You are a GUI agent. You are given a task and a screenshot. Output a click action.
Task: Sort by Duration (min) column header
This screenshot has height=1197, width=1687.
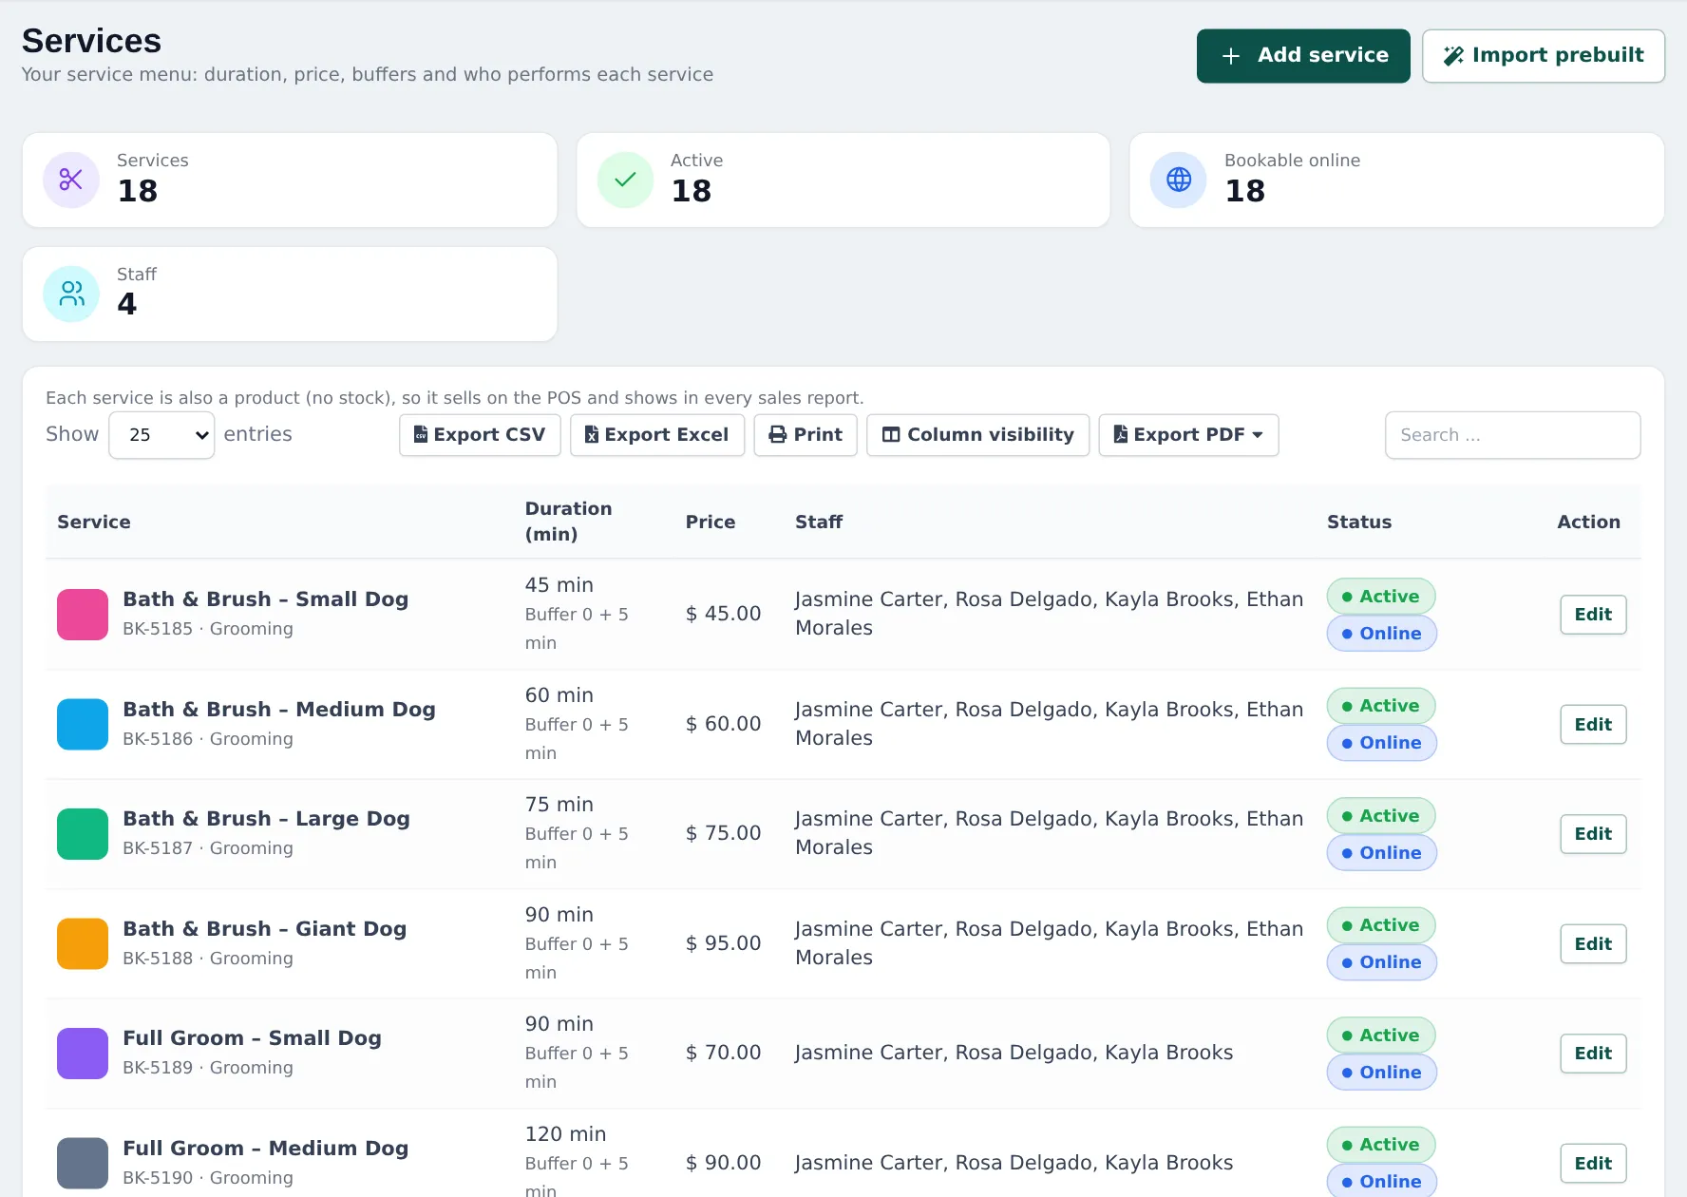coord(568,522)
